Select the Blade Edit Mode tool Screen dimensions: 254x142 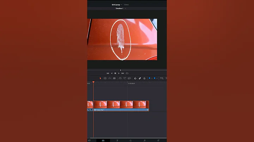coord(114,78)
